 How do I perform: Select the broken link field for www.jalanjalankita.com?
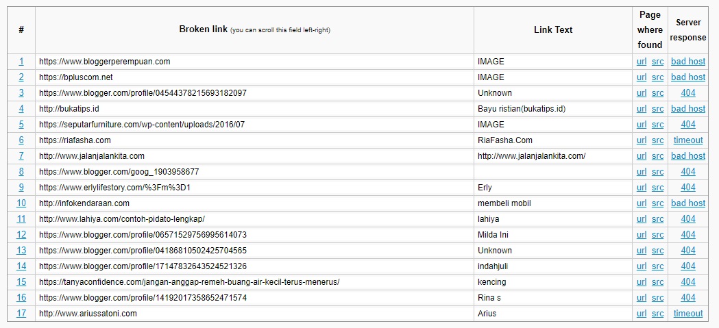tap(254, 155)
